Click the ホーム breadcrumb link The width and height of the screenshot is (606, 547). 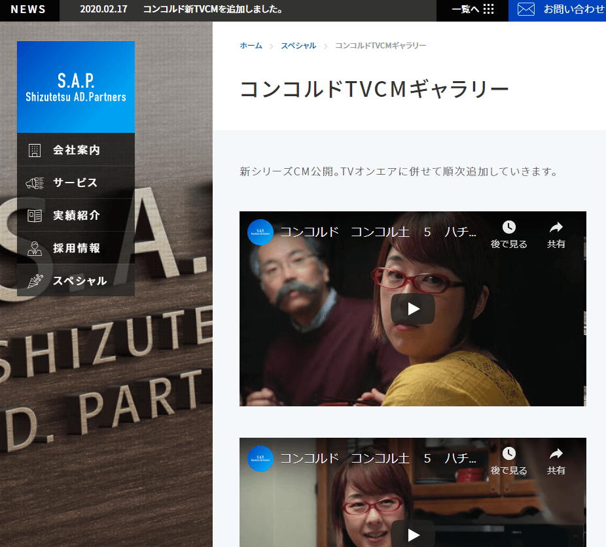point(251,46)
